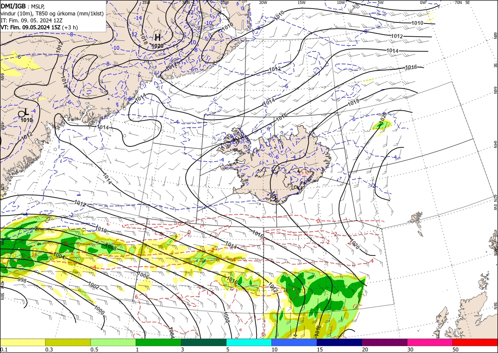
Task: Click the '35W' longitude label
Action: pos(146,2)
